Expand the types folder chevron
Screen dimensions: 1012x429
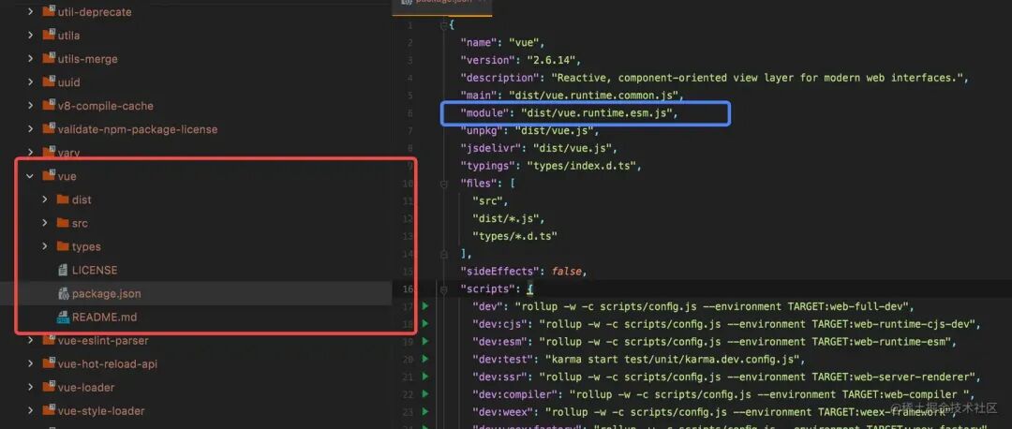coord(45,246)
